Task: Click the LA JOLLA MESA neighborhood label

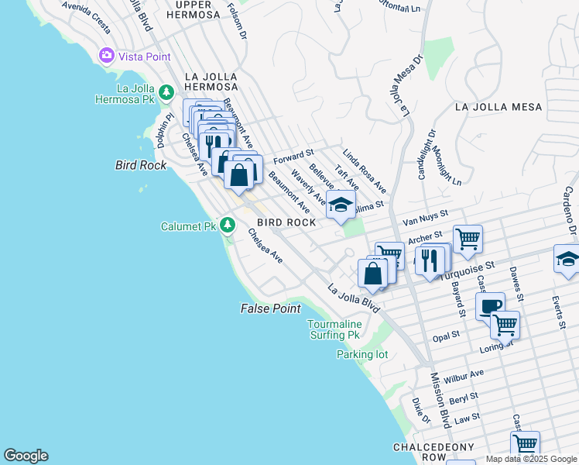Action: [x=498, y=107]
